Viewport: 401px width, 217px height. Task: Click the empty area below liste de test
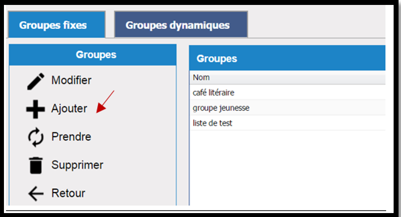(288, 168)
